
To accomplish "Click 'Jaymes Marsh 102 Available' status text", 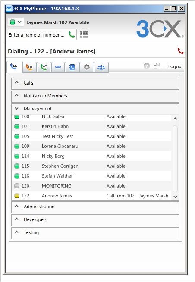I will [58, 22].
